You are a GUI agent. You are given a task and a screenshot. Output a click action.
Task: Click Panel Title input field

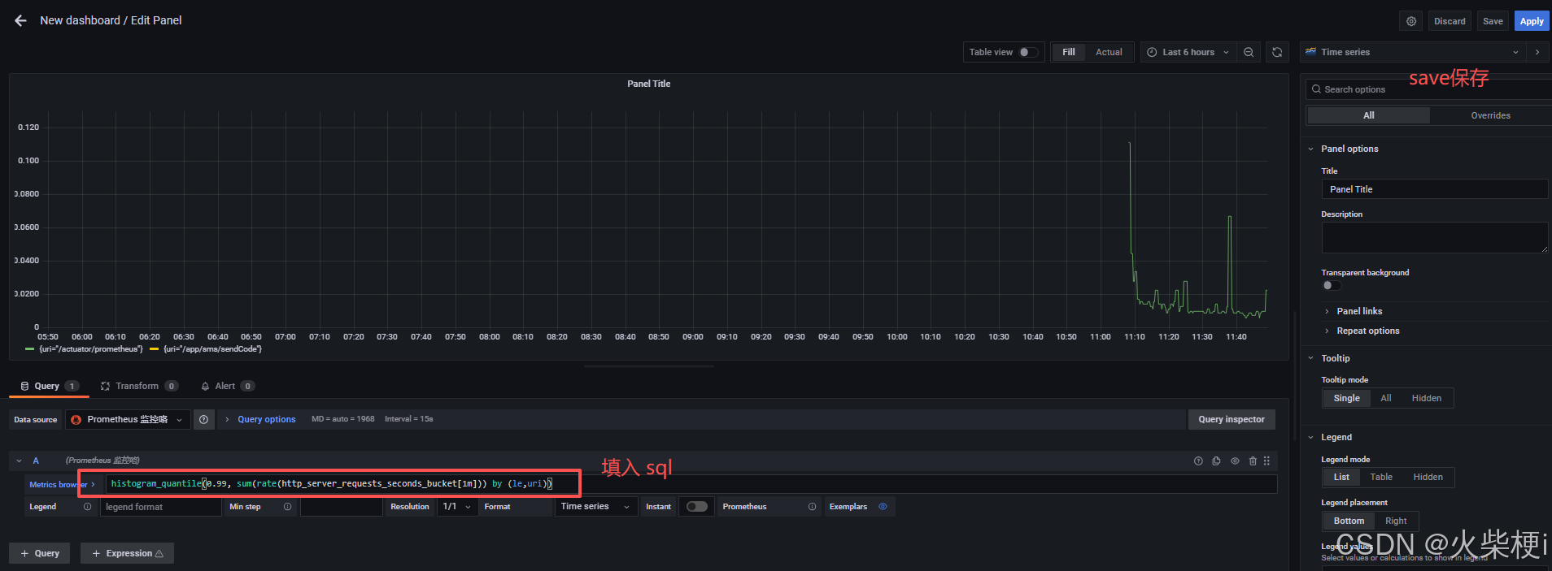1434,189
